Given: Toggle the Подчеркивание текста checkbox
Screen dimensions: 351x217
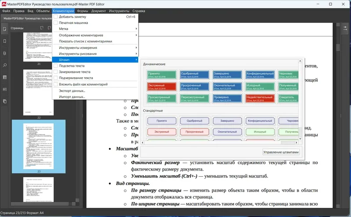Looking at the screenshot, I should pos(56,78).
